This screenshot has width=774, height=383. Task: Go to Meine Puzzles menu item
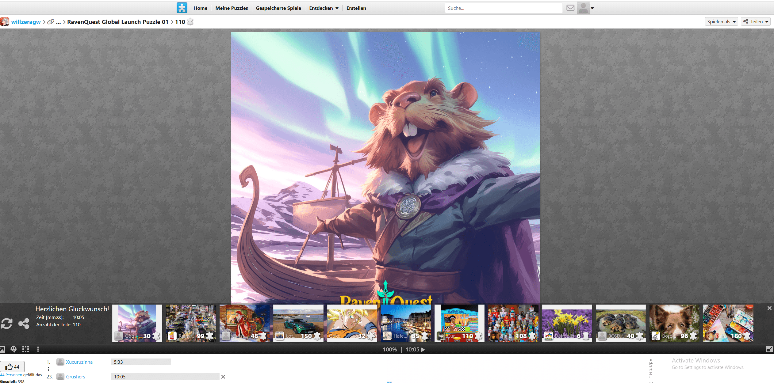pos(232,8)
